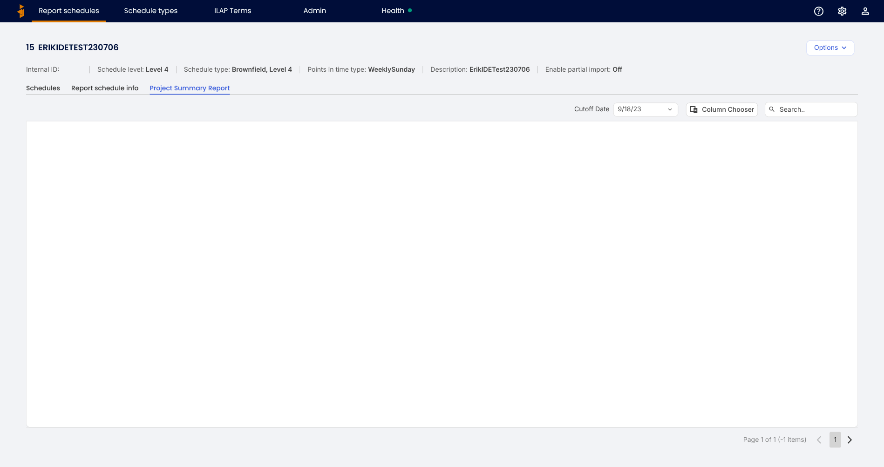Image resolution: width=884 pixels, height=467 pixels.
Task: Click the orange app logo icon
Action: tap(21, 11)
